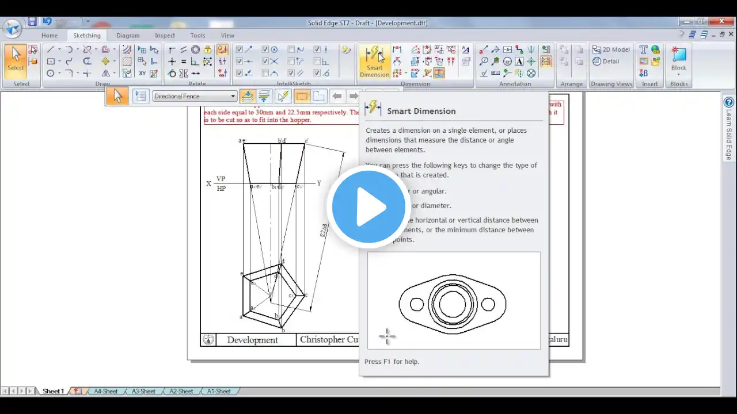Activate the Select arrow tool
The image size is (737, 414).
pos(16,60)
